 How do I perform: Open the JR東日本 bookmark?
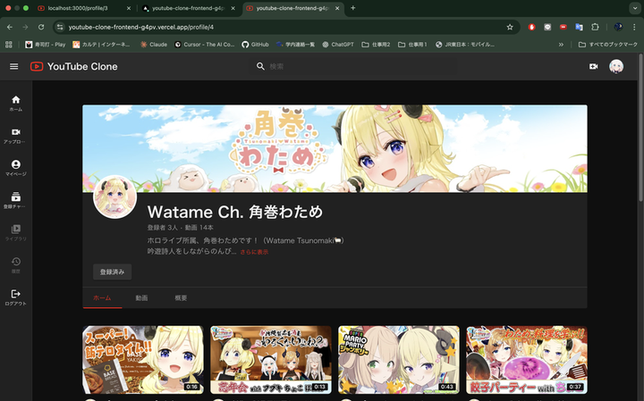point(465,45)
